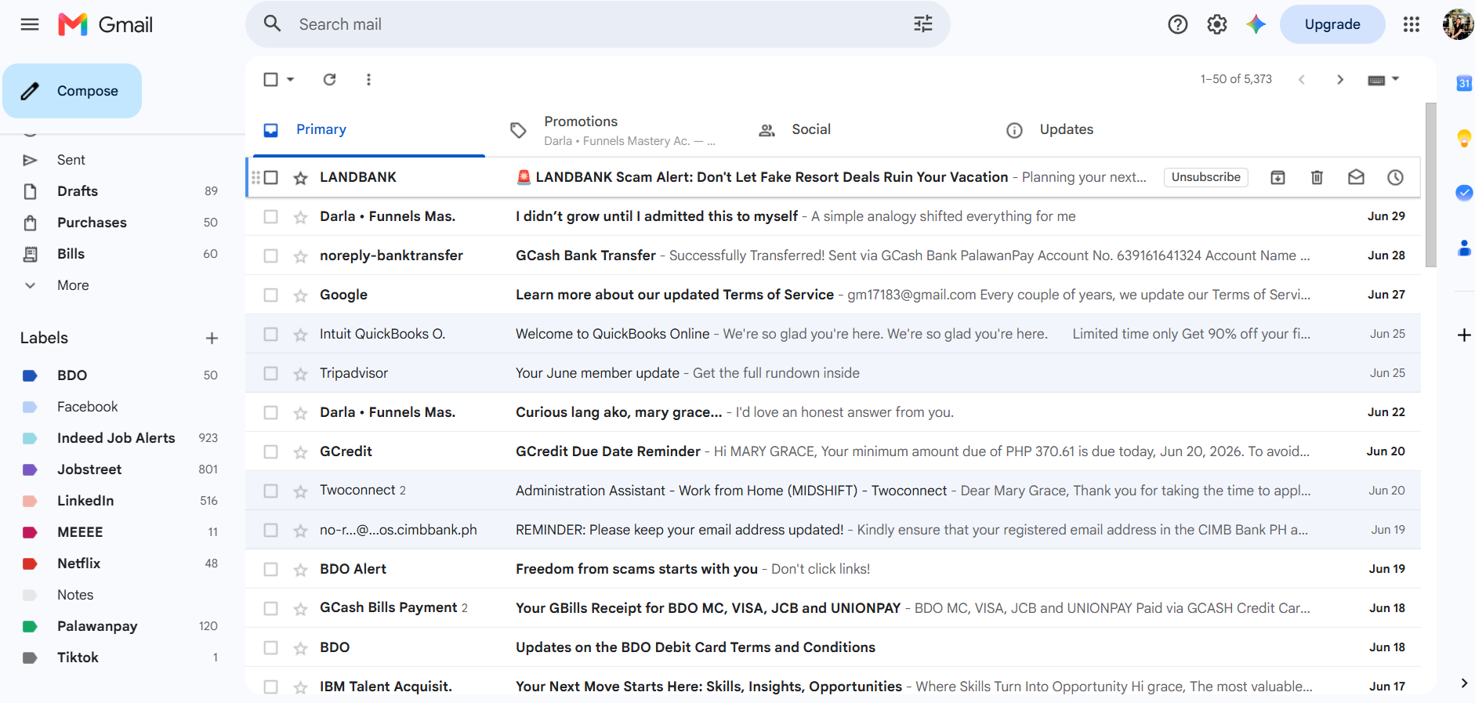The width and height of the screenshot is (1475, 703).
Task: Star the GCredit email
Action: pos(300,452)
